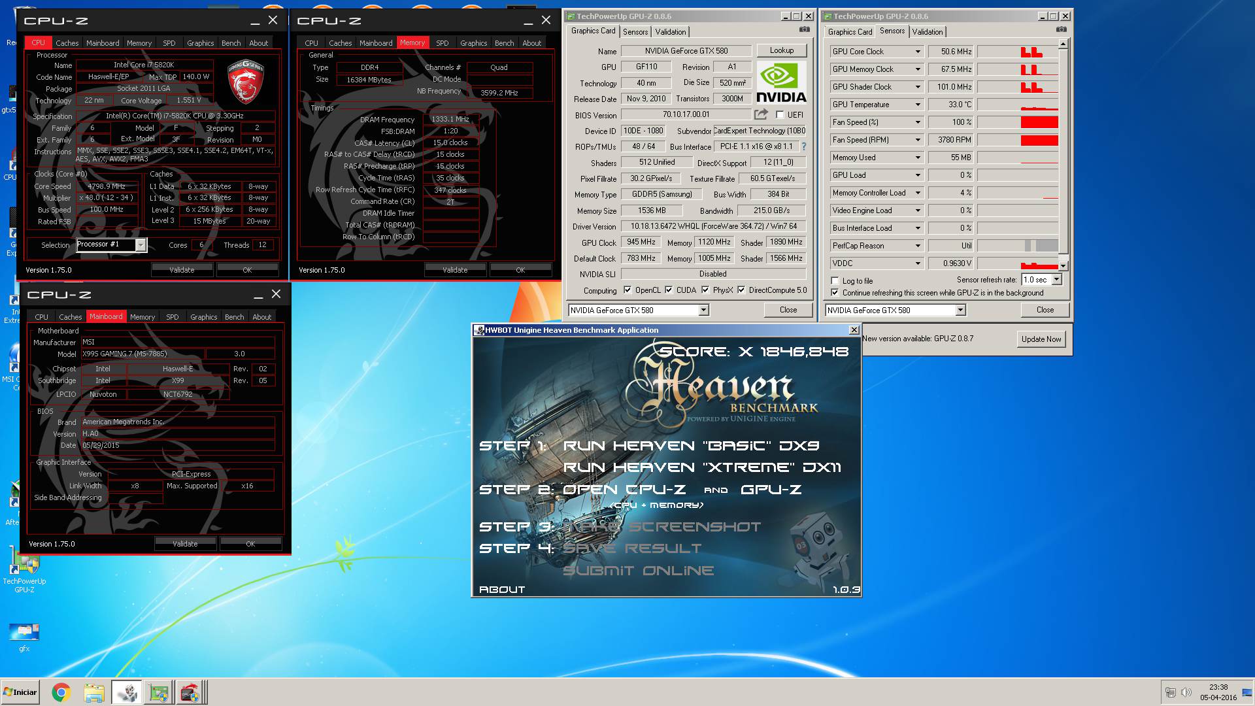Click the show desktop icon beside the clock

tap(1248, 692)
